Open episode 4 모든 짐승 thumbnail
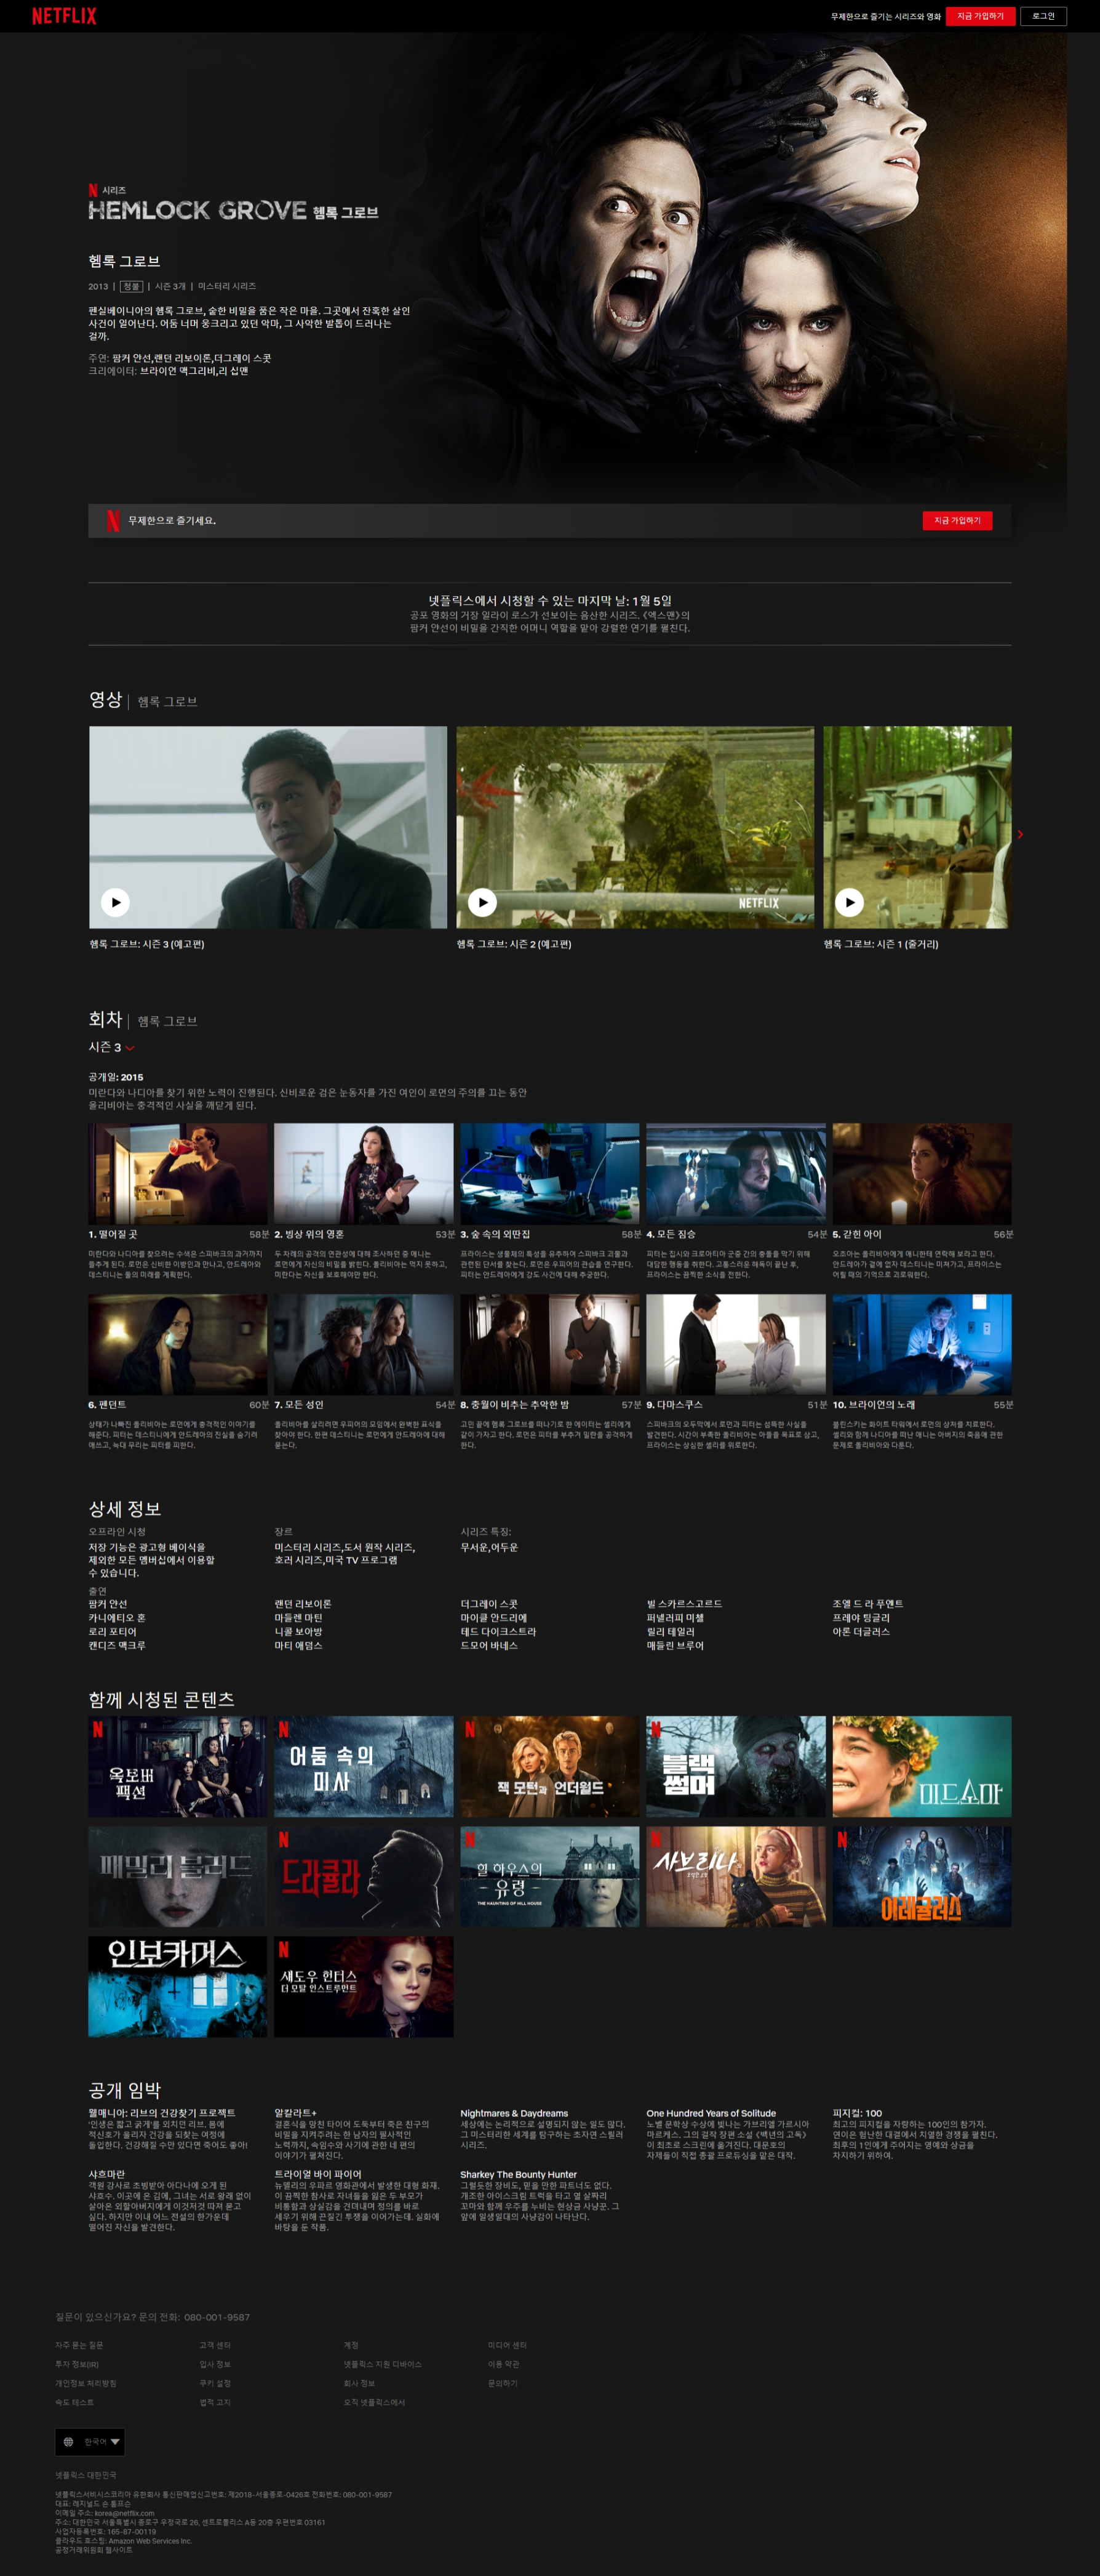This screenshot has width=1100, height=2576. click(735, 1173)
